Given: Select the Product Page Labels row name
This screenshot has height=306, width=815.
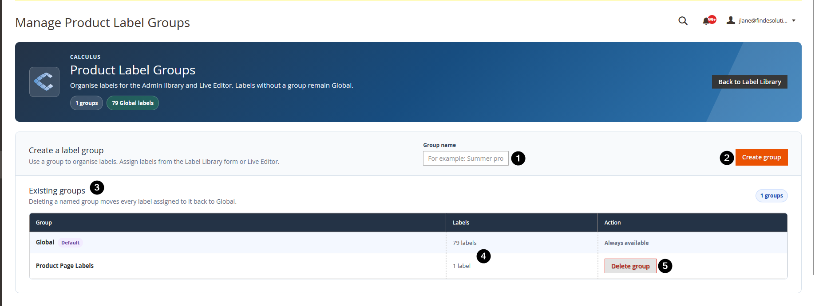Looking at the screenshot, I should click(65, 266).
